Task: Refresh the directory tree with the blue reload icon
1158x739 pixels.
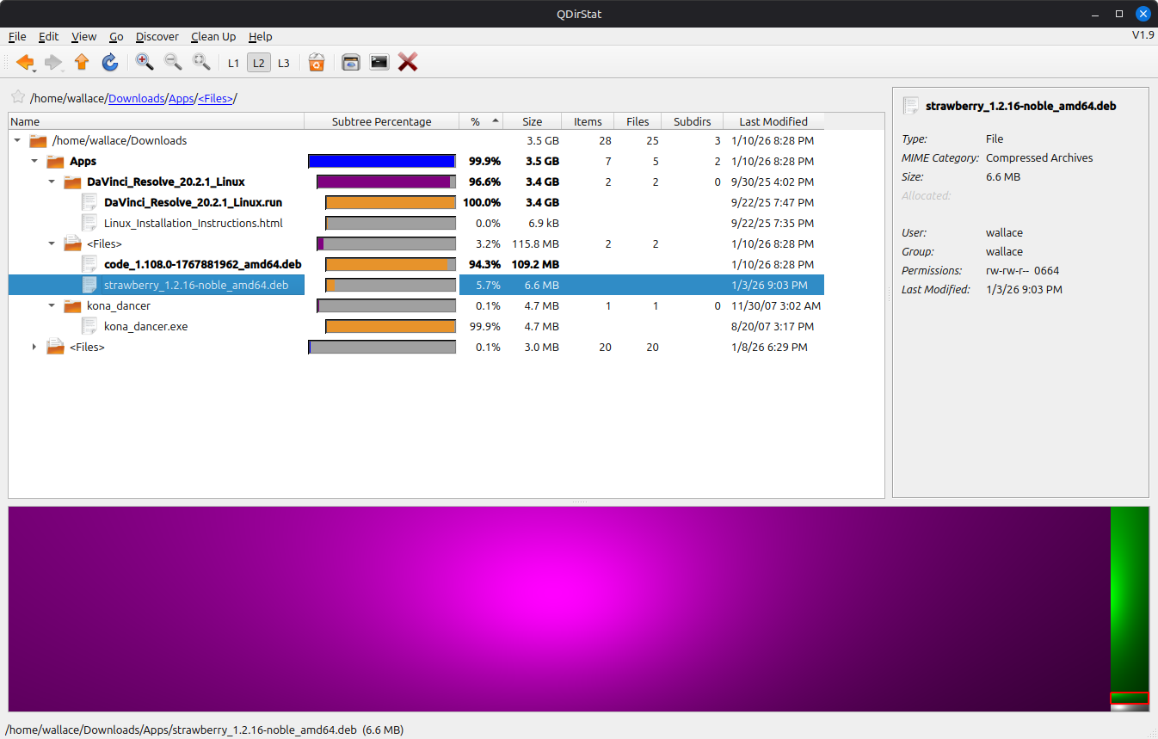Action: 110,62
